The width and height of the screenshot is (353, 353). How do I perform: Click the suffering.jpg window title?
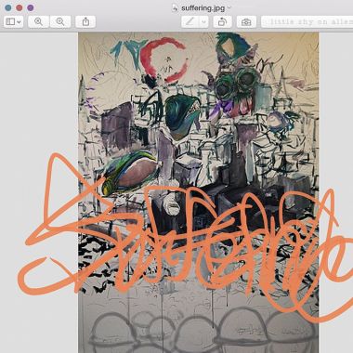pyautogui.click(x=203, y=8)
